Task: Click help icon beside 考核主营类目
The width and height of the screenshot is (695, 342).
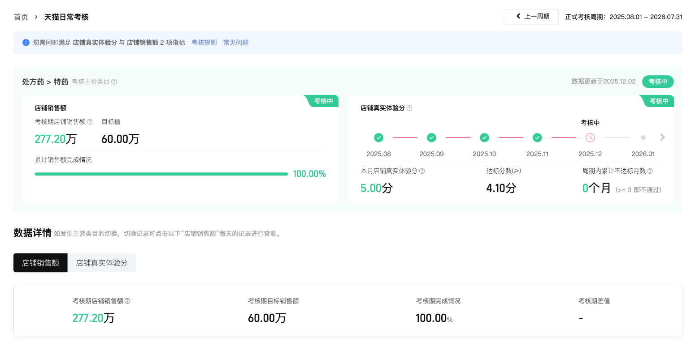Action: coord(114,82)
